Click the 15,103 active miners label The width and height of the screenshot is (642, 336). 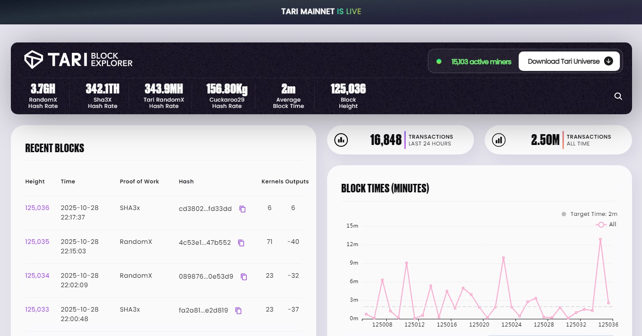tap(481, 61)
